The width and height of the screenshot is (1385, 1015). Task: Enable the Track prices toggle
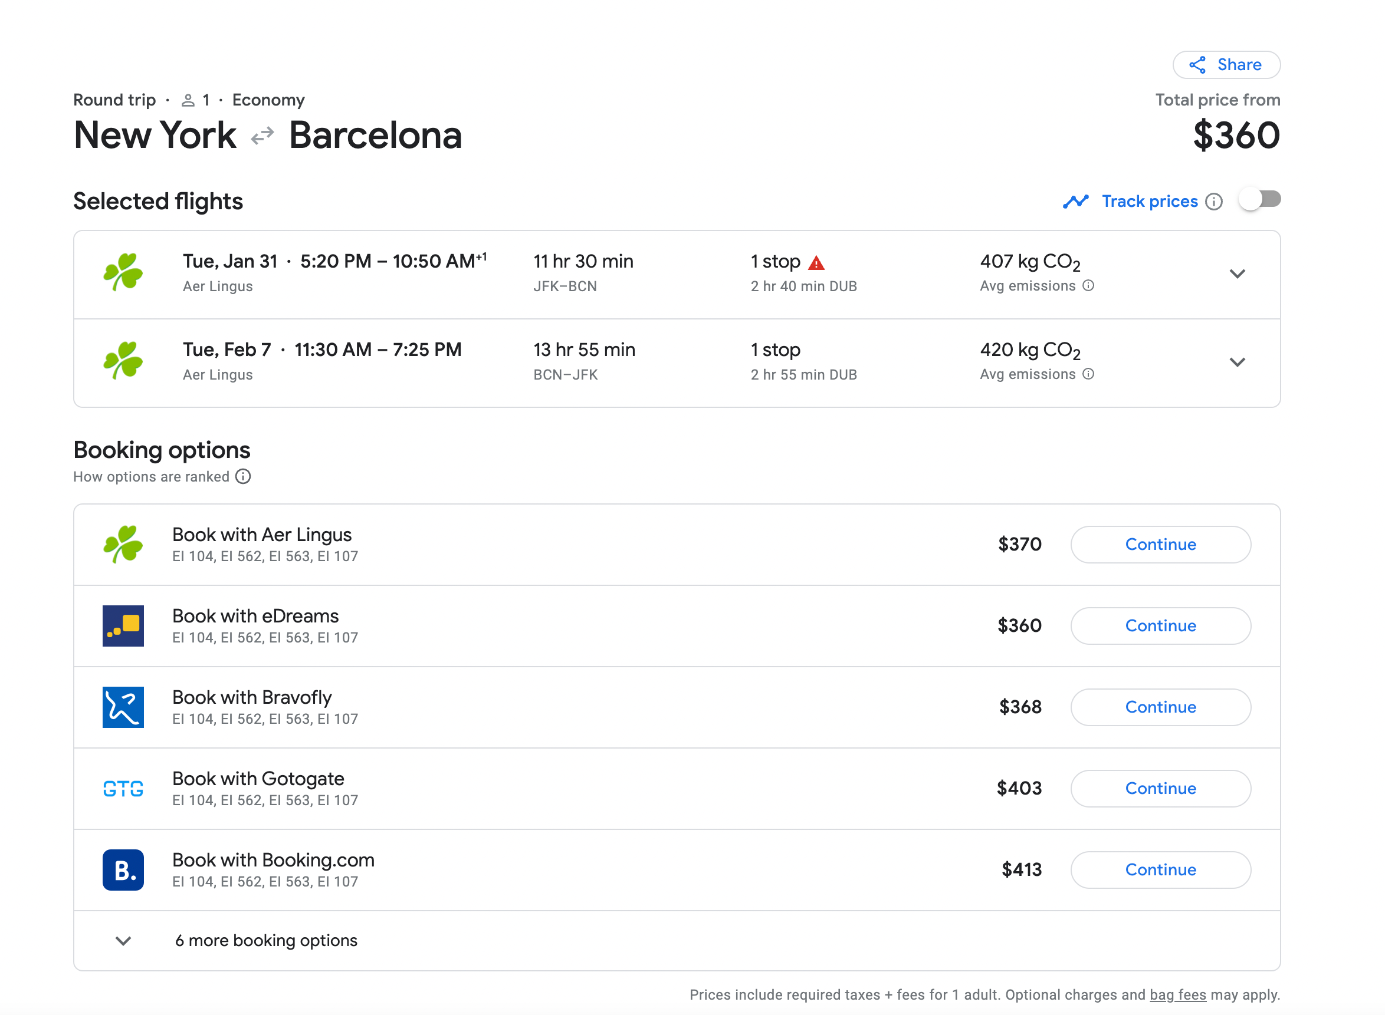pos(1259,200)
